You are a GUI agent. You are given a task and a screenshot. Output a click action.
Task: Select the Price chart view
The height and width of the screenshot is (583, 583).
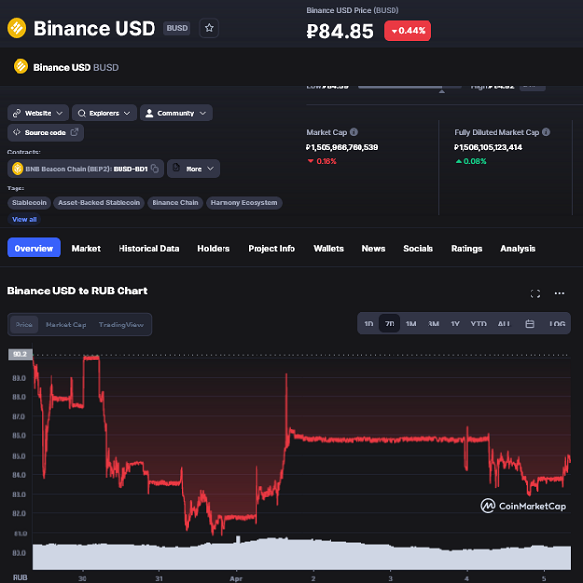[x=23, y=325]
